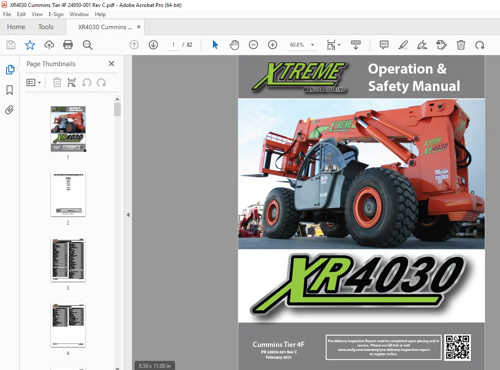Click the insert pages thumbnail icon
The image size is (500, 370).
[x=72, y=83]
